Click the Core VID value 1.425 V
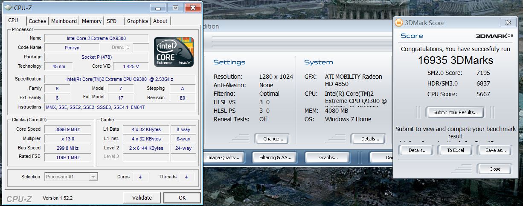 (130, 66)
